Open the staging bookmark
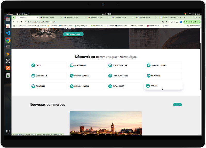Screen dimensions: 206x148 tap(22, 26)
